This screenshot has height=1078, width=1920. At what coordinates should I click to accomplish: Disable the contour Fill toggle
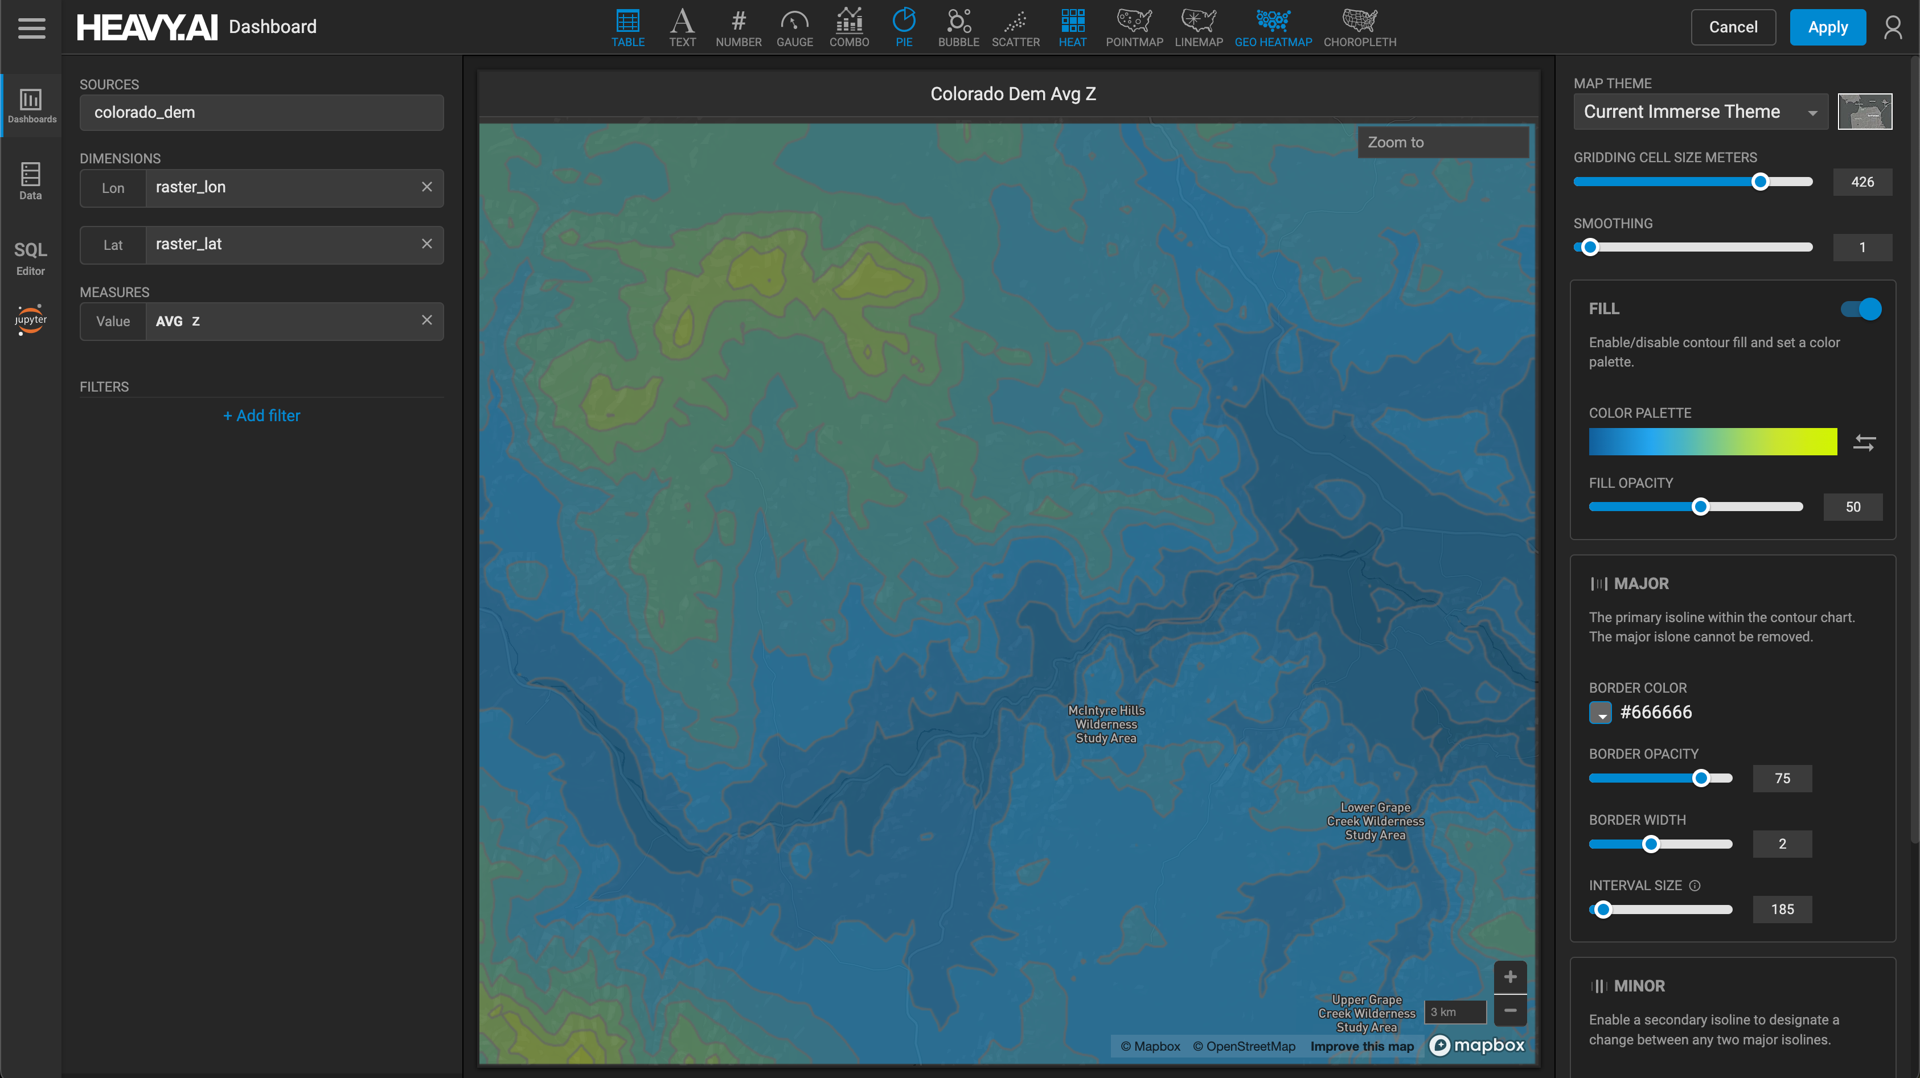coord(1860,308)
